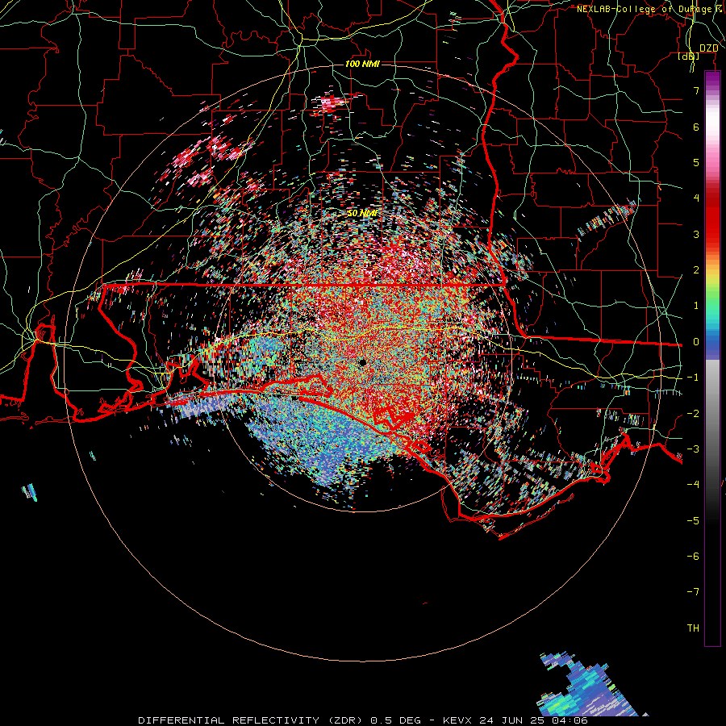Click the "7" value on the scale
The width and height of the screenshot is (726, 726).
coord(696,90)
